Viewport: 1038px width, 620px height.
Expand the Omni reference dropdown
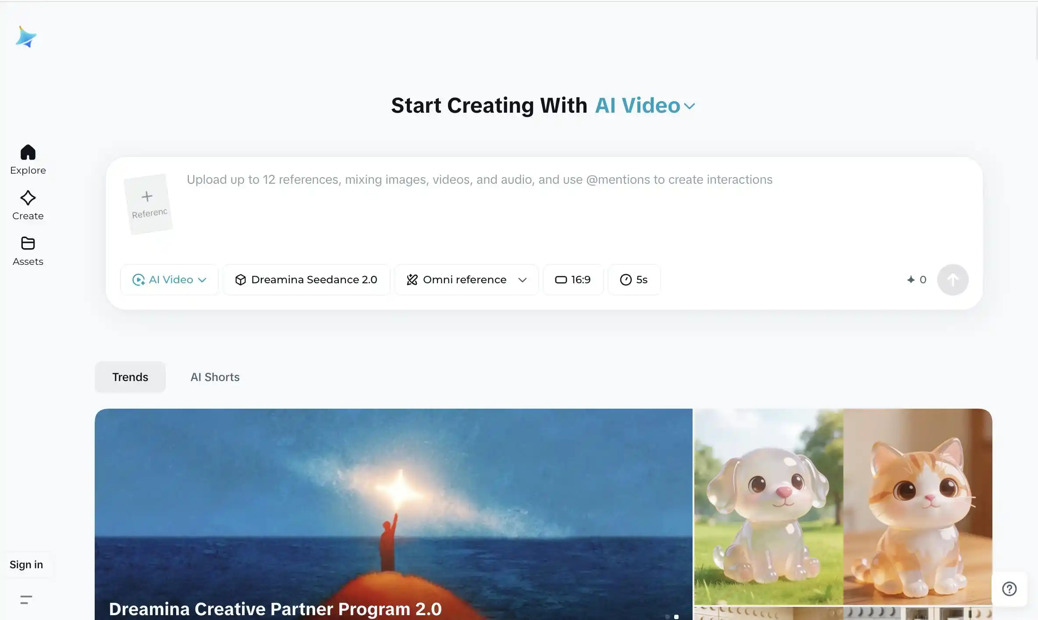(x=466, y=280)
